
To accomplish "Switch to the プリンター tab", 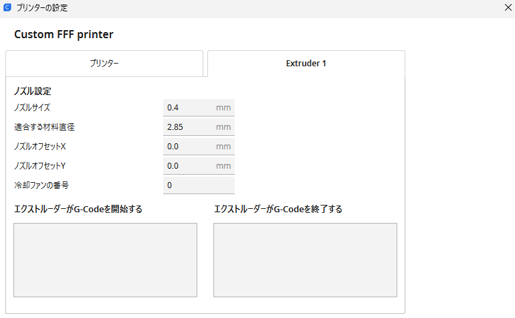I will [104, 64].
